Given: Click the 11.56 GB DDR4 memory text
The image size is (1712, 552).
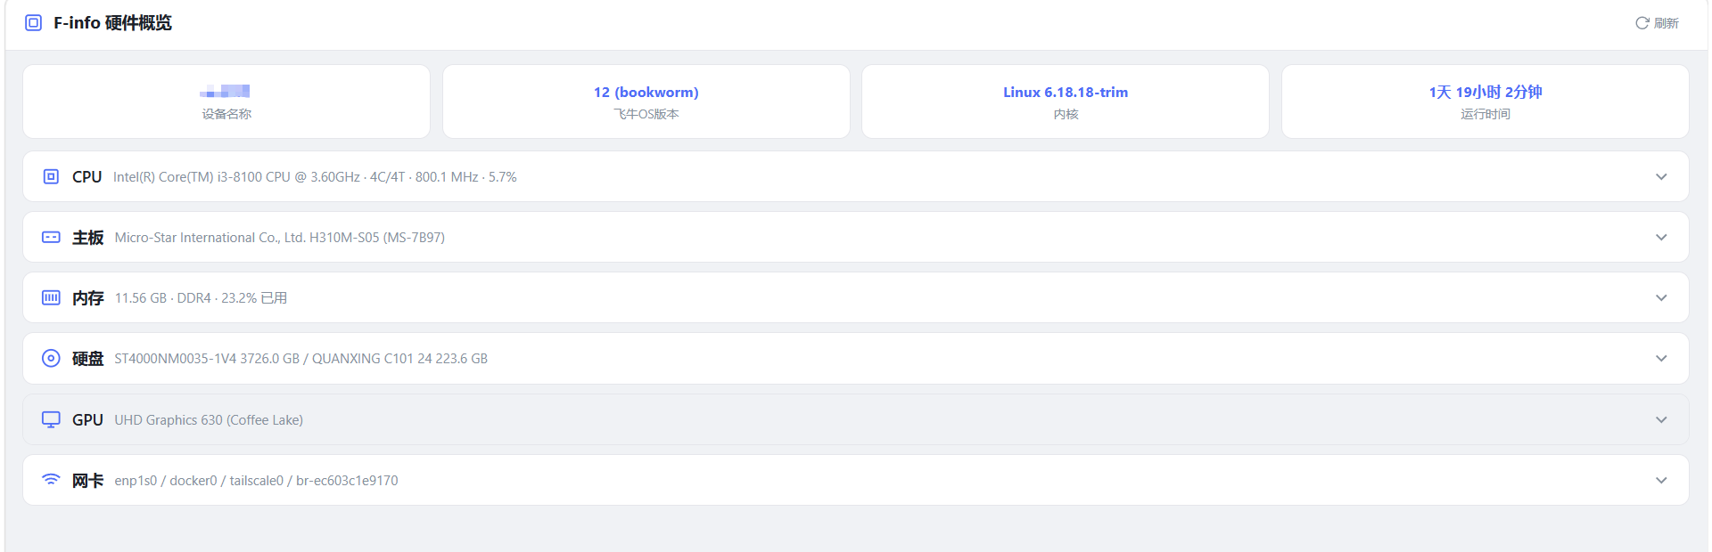Looking at the screenshot, I should click(201, 298).
